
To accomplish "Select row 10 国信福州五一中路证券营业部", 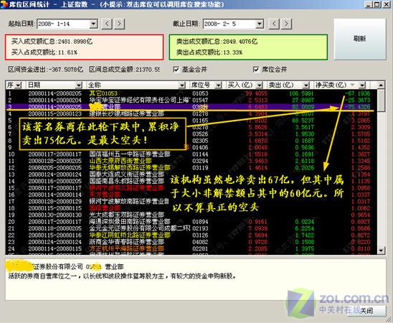I will (191, 154).
